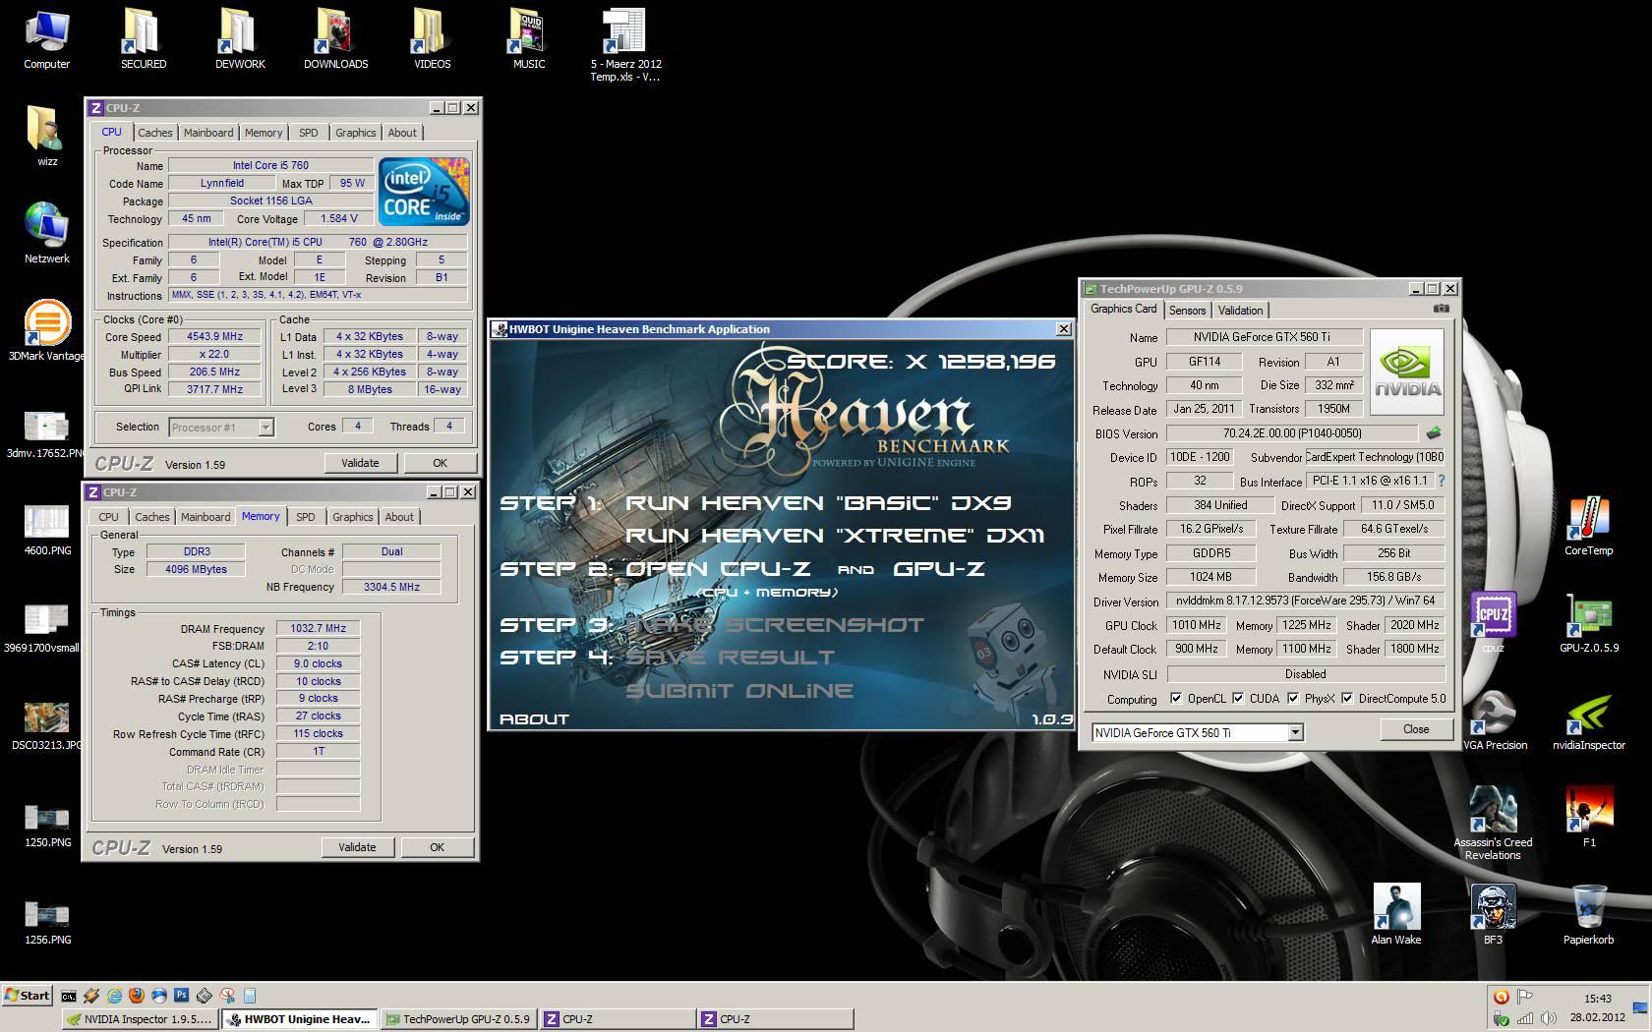Open the 3DMark Vantage desktop icon
The image size is (1652, 1032).
tap(46, 331)
